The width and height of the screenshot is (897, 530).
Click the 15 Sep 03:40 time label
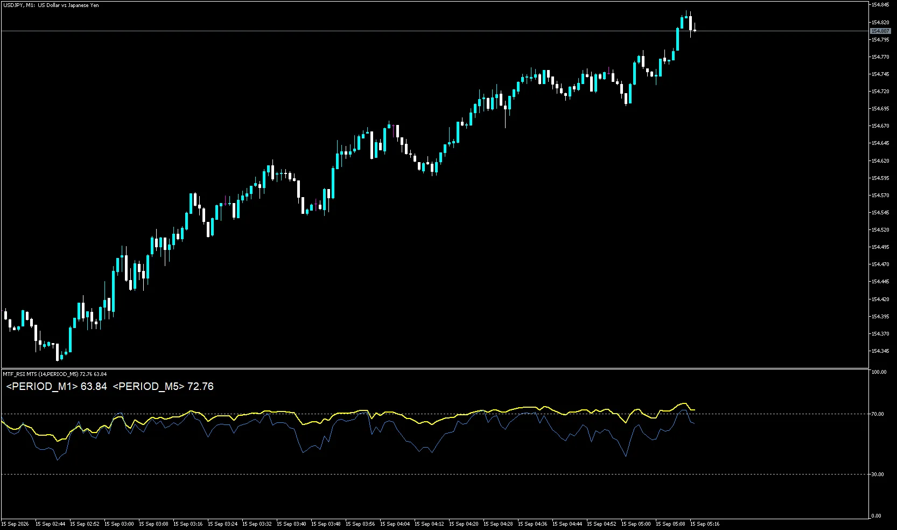(291, 524)
